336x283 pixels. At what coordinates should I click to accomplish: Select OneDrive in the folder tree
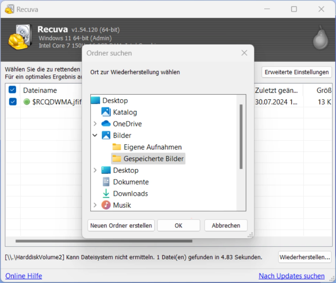[x=127, y=124]
